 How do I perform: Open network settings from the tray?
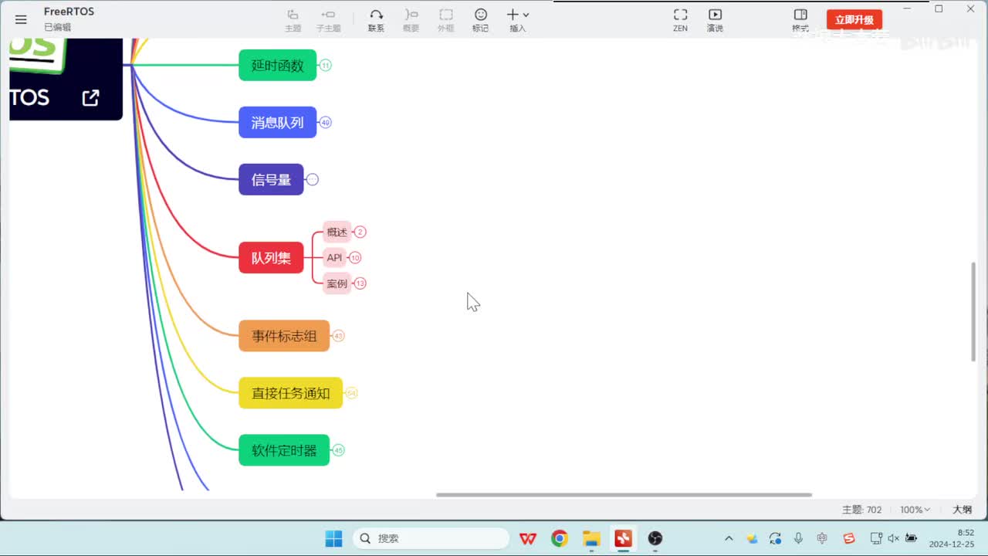876,538
